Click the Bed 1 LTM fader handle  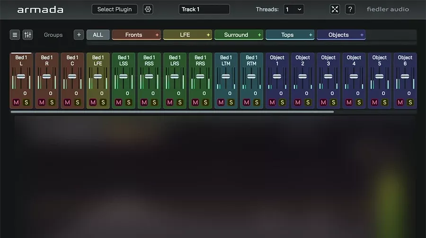pos(226,76)
